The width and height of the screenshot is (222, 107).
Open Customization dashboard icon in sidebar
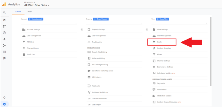(4, 26)
